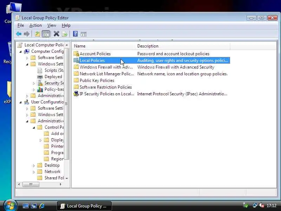Select 'Windows Firewall with Advanced Security' description
Image resolution: width=281 pixels, height=211 pixels.
pyautogui.click(x=176, y=67)
